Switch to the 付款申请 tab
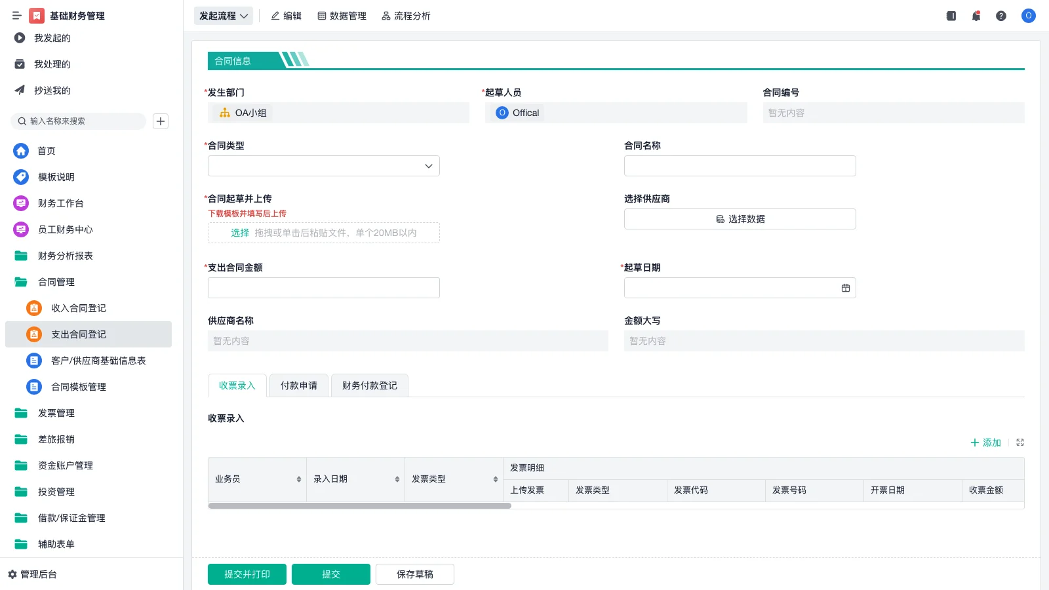1049x590 pixels. tap(299, 385)
